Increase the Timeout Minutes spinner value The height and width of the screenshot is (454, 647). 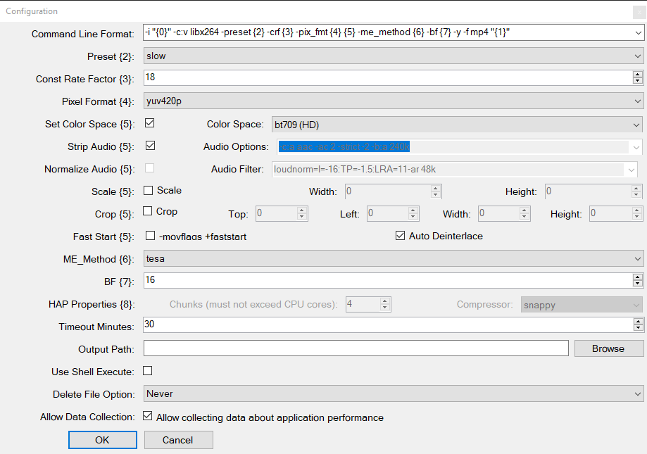[638, 322]
